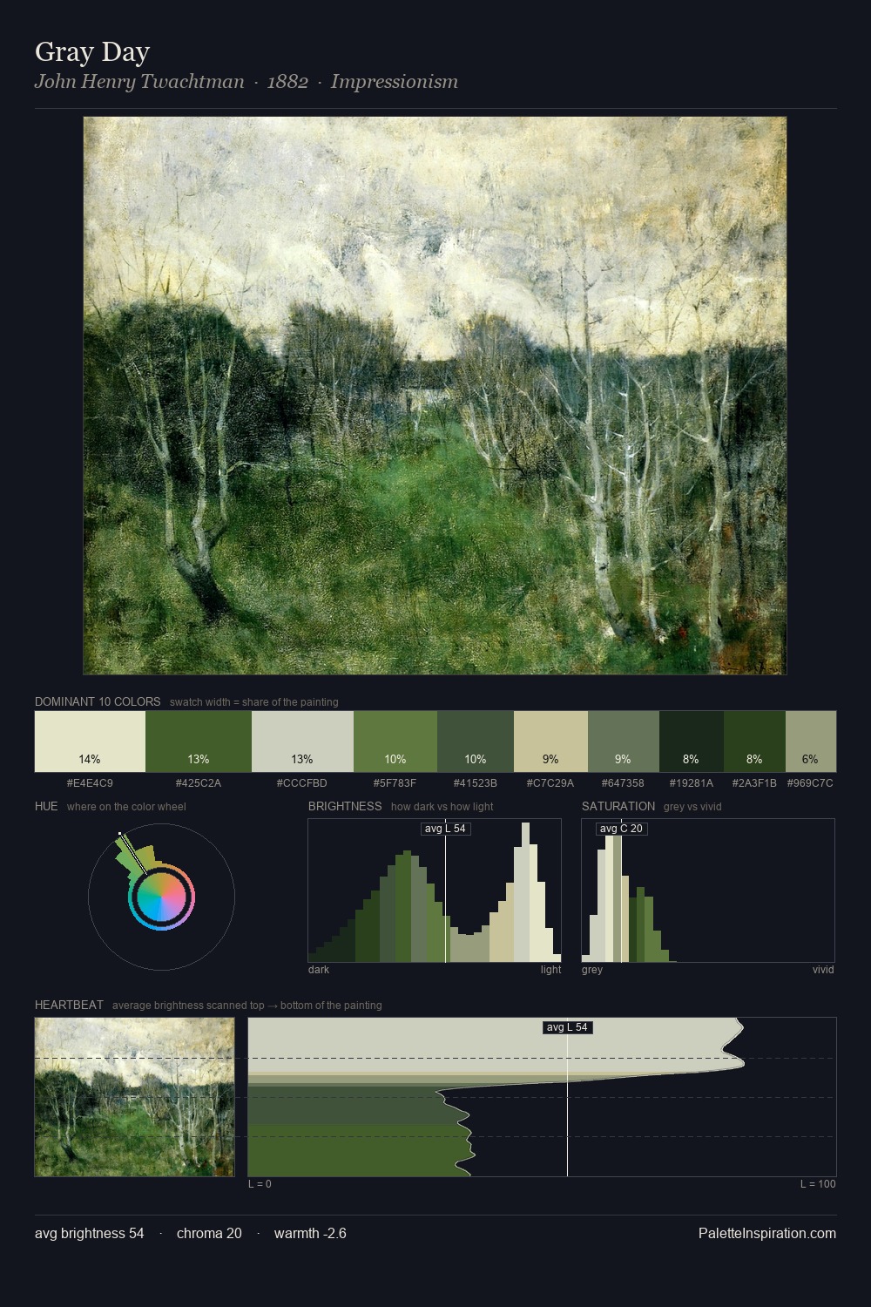Open the main Gray Day painting image
Image resolution: width=871 pixels, height=1307 pixels.
[435, 396]
